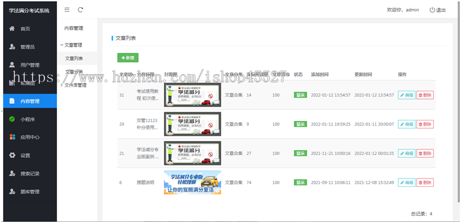Image resolution: width=461 pixels, height=223 pixels.
Task: Toggle 显示 status for article 6
Action: coord(300,182)
